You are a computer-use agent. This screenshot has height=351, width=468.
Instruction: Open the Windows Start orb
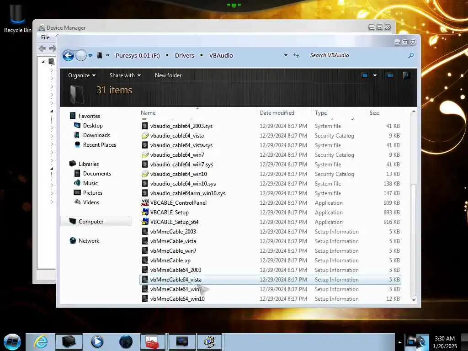(x=12, y=342)
